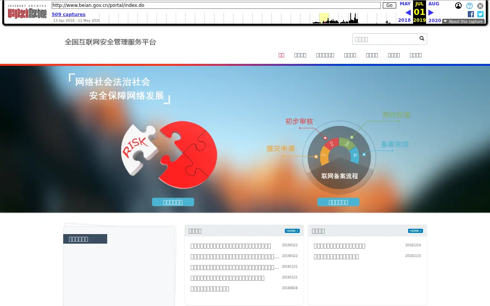The height and width of the screenshot is (306, 490).
Task: Click blue segment numbered 4
Action: pos(354,155)
